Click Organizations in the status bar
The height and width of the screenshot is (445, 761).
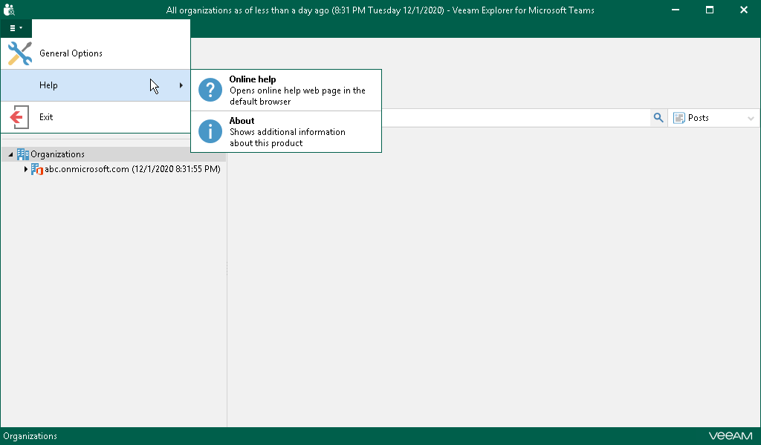pos(30,436)
